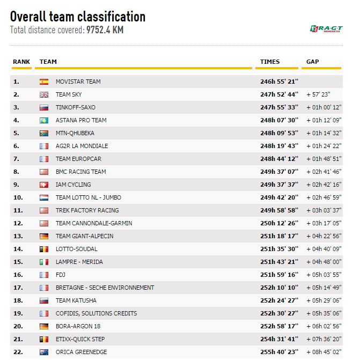352x360 pixels.
Task: Click the Spanish flag beside Movistar Team
Action: click(44, 82)
